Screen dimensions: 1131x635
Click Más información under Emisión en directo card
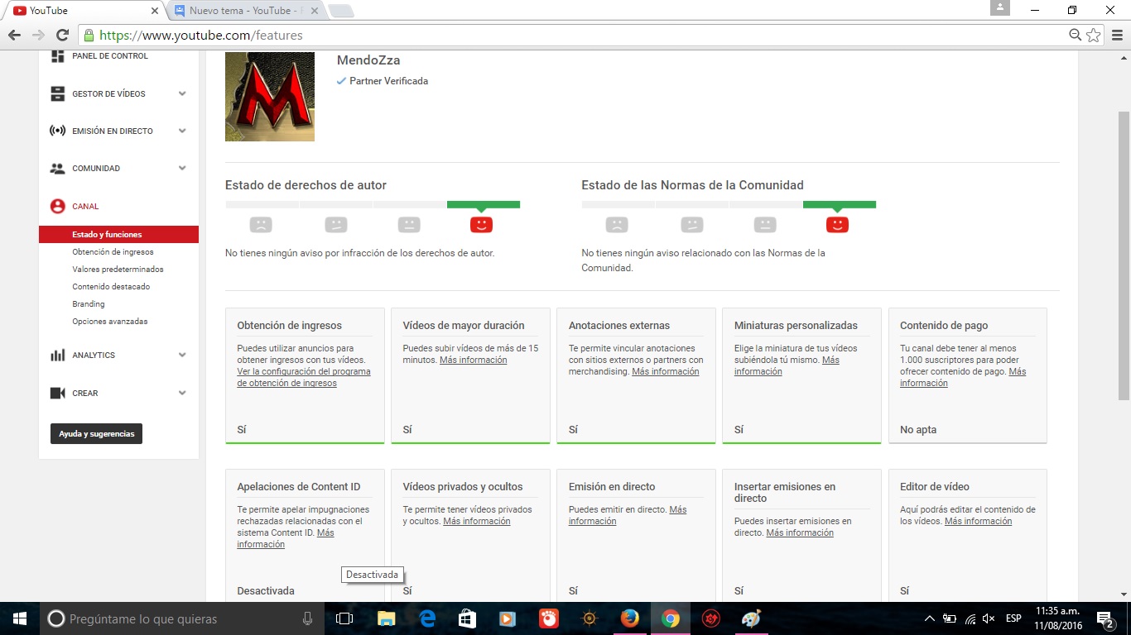pyautogui.click(x=628, y=516)
